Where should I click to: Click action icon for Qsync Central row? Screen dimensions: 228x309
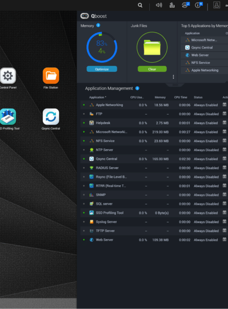tap(225, 159)
